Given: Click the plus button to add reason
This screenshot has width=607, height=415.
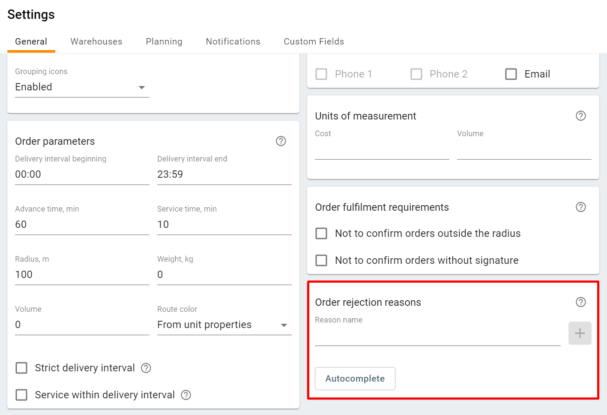Looking at the screenshot, I should point(580,333).
